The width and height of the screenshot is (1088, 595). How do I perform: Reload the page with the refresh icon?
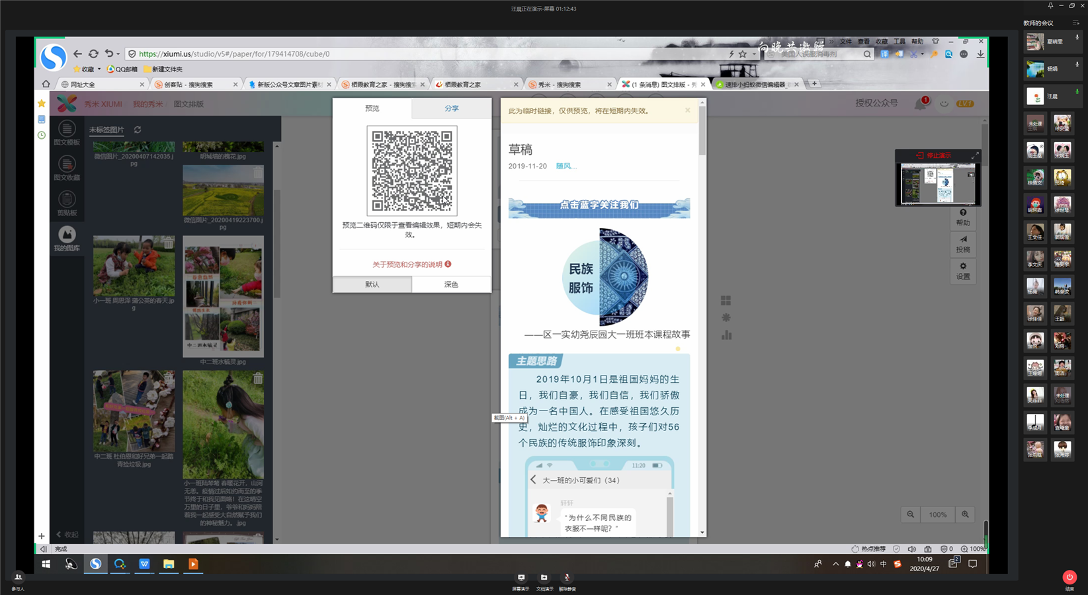click(x=93, y=54)
